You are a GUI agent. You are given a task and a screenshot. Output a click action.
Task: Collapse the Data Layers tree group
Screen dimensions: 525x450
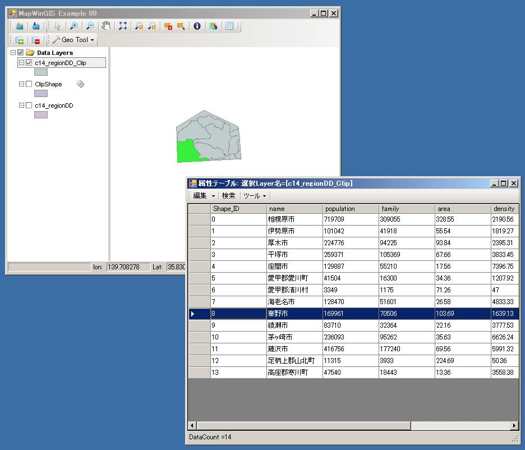pos(13,53)
